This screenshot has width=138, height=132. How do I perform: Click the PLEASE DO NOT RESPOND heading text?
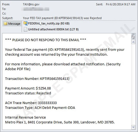[x=46, y=40]
